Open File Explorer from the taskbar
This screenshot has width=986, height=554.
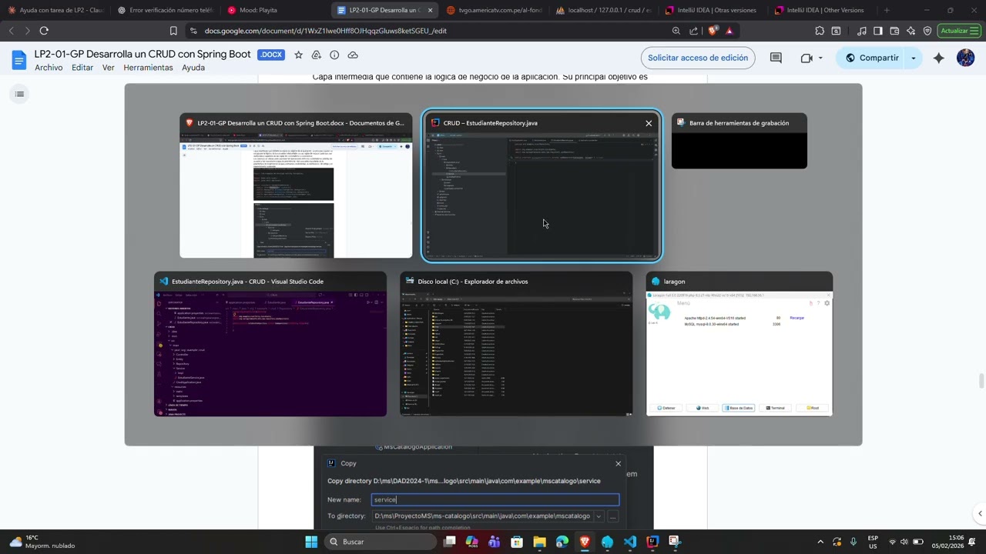tap(539, 542)
